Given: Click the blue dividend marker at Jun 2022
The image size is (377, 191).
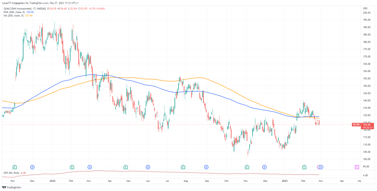Looking at the screenshot, I should 148,167.
